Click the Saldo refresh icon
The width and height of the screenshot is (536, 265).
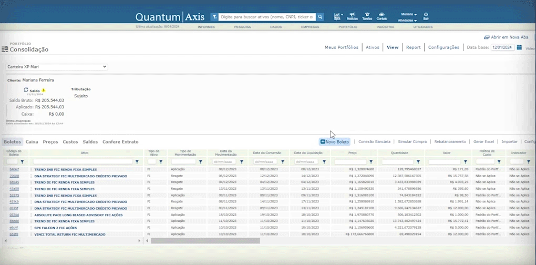[26, 90]
